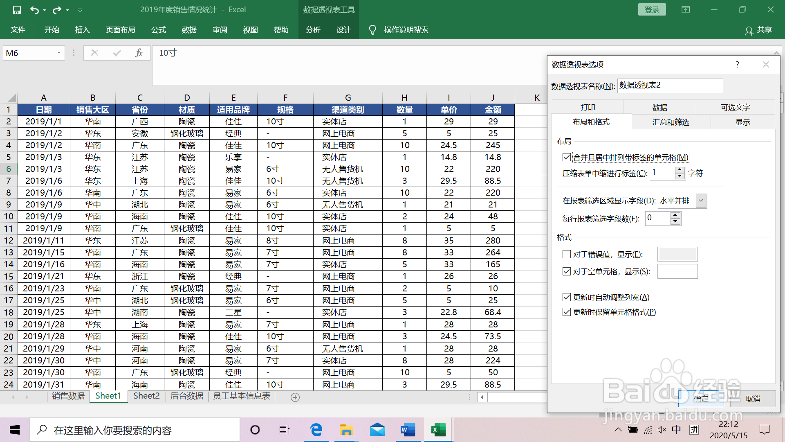The image size is (785, 442).
Task: Select the 员工基本信息表 sheet tab
Action: [x=242, y=396]
